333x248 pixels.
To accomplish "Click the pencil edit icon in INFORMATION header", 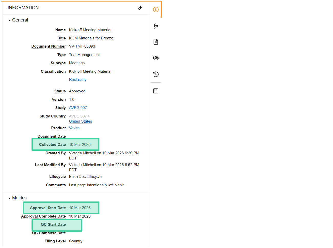I will 140,8.
